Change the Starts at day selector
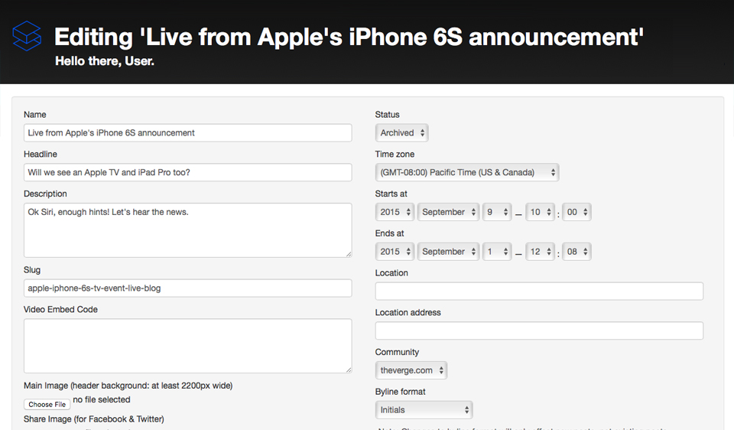 (x=496, y=213)
